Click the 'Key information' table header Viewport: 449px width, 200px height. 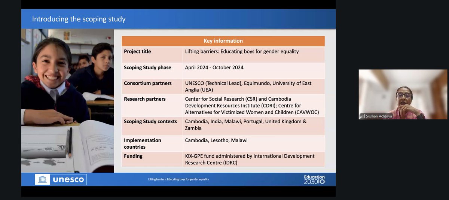[223, 41]
